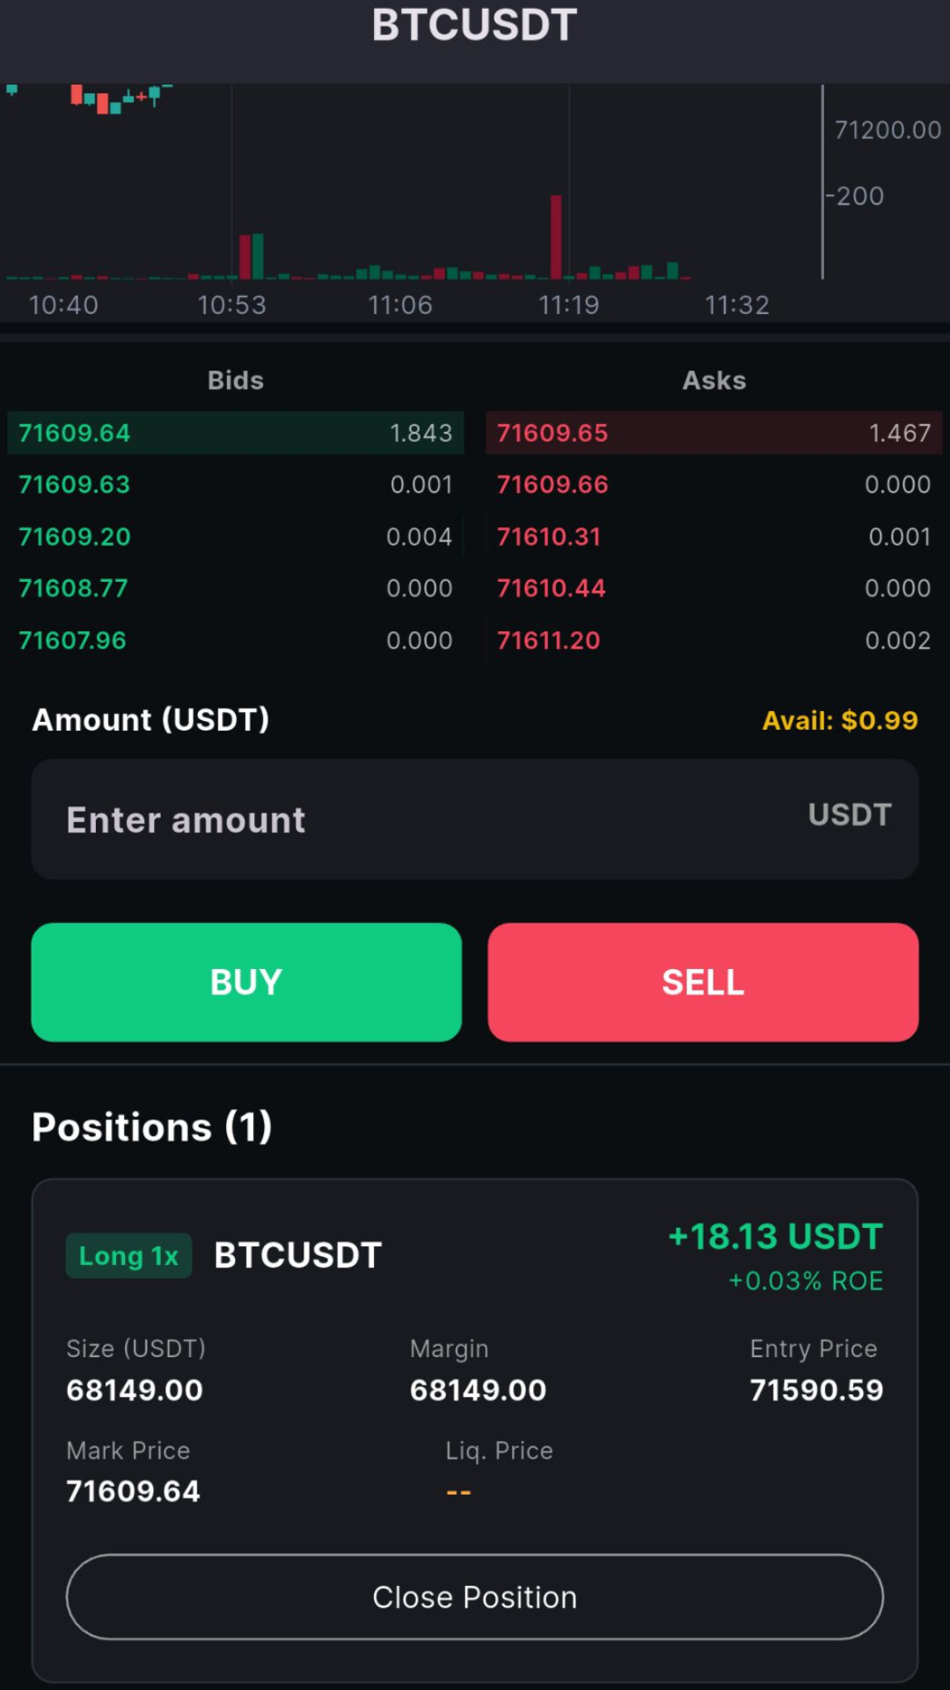The height and width of the screenshot is (1690, 950).
Task: Open the Positions (1) header
Action: click(x=152, y=1128)
